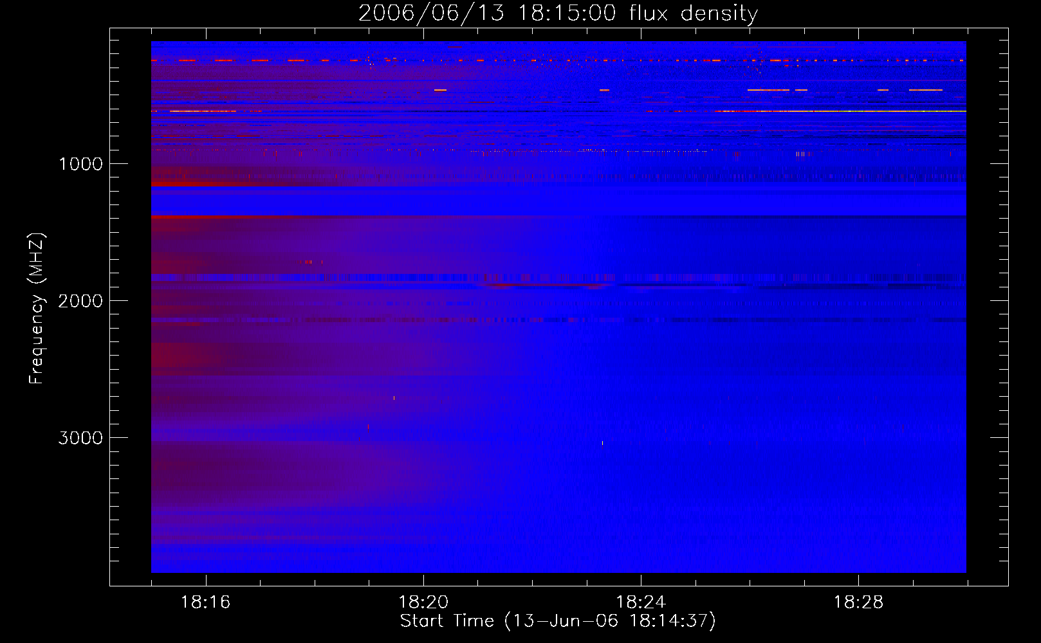Click the '18:16' time tick label
The height and width of the screenshot is (643, 1041).
[x=205, y=602]
